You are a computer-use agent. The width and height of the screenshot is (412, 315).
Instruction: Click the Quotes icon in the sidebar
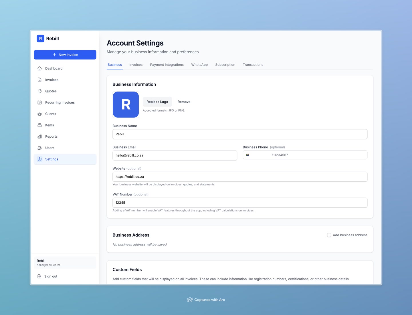click(x=39, y=91)
